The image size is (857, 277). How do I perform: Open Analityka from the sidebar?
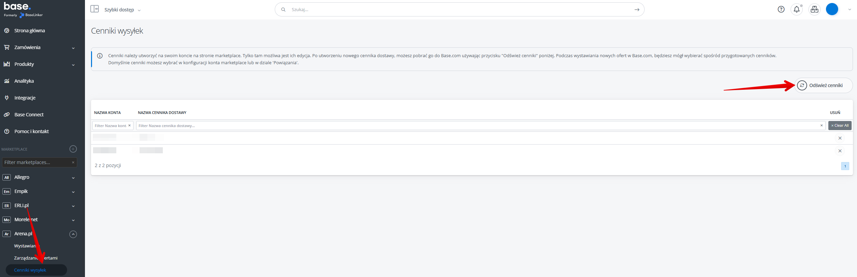point(24,81)
